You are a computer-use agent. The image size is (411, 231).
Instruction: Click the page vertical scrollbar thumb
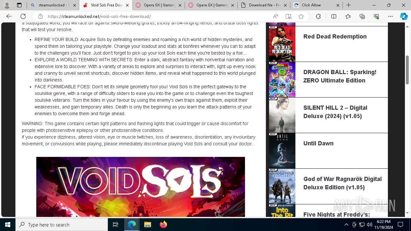(407, 70)
